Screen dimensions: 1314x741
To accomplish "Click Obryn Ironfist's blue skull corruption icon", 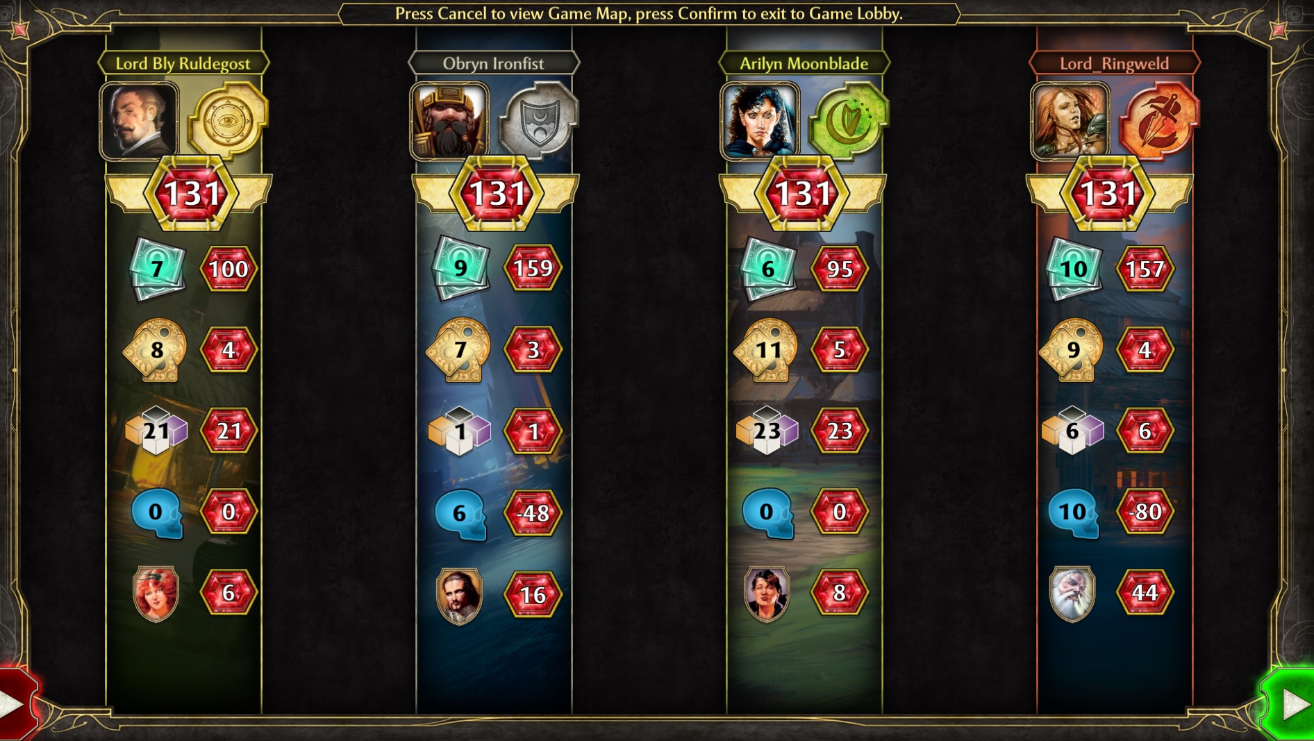I will [460, 514].
